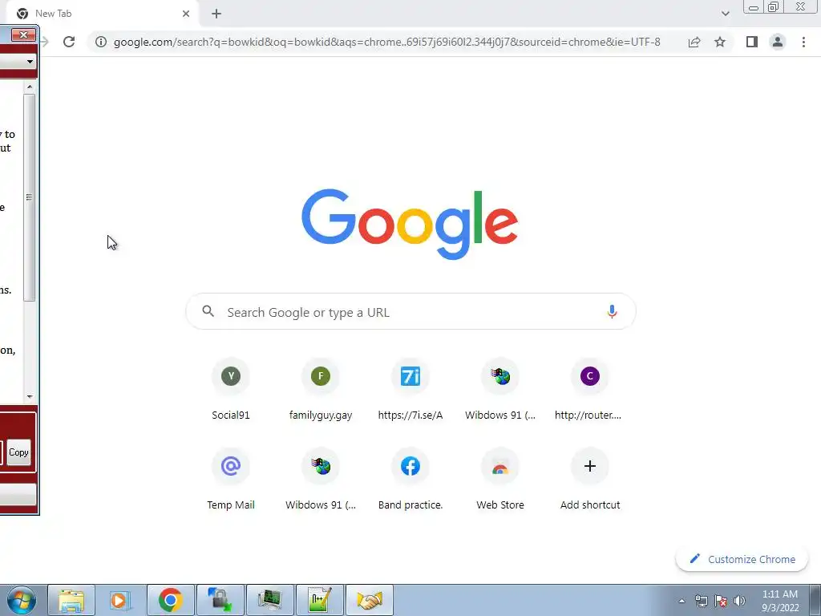This screenshot has width=821, height=616.
Task: Open the monitor taskbar application
Action: point(269,600)
